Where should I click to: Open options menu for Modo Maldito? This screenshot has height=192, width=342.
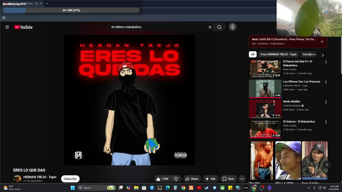click(x=326, y=102)
